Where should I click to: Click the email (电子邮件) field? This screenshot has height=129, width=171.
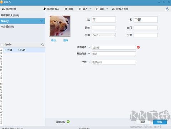[x=114, y=62]
